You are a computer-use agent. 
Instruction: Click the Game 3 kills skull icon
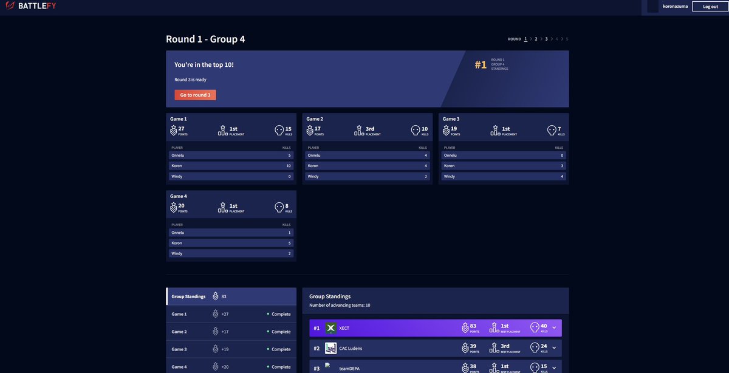[x=552, y=130]
